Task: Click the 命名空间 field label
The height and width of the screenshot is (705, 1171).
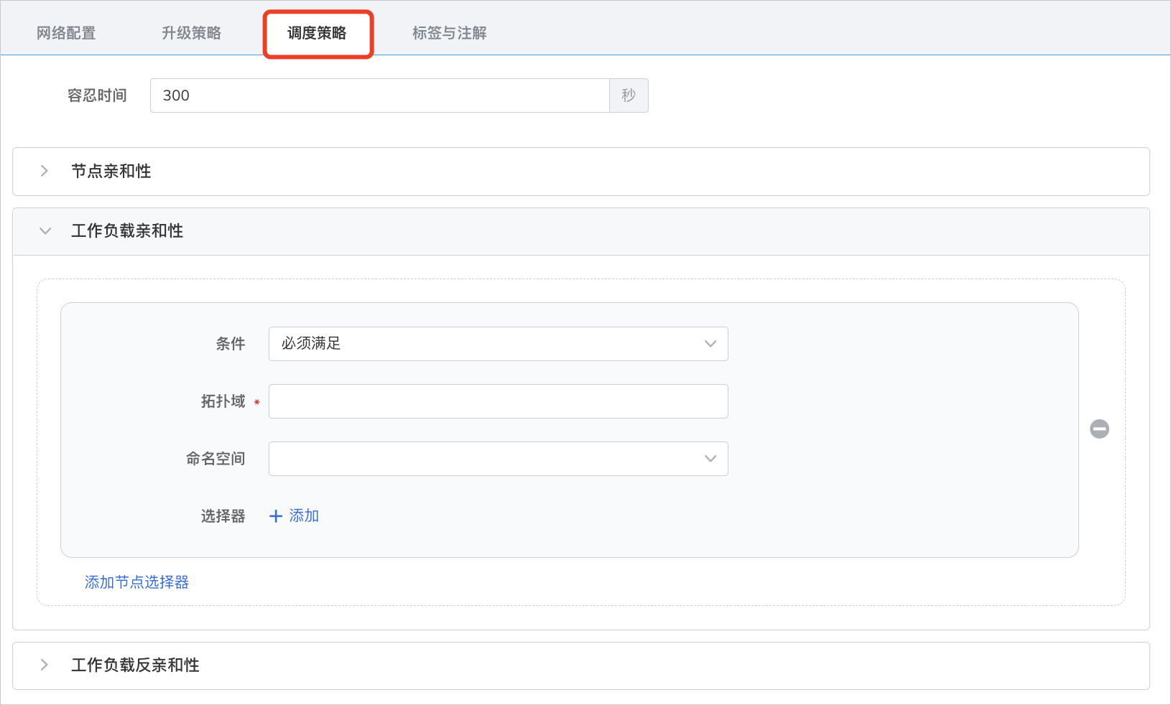Action: (216, 459)
